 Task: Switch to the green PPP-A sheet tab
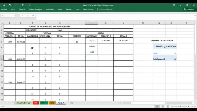pos(44,103)
